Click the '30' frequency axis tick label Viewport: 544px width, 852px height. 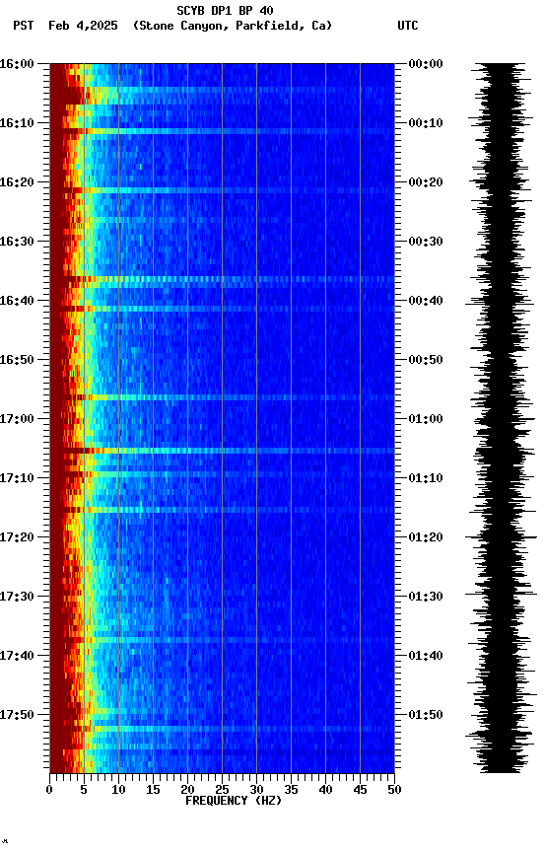[256, 790]
